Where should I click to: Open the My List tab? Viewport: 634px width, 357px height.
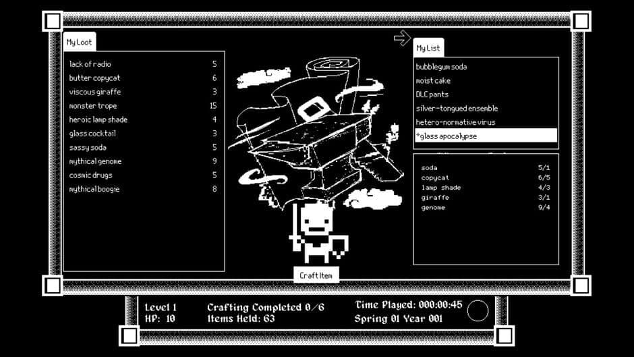pyautogui.click(x=428, y=48)
